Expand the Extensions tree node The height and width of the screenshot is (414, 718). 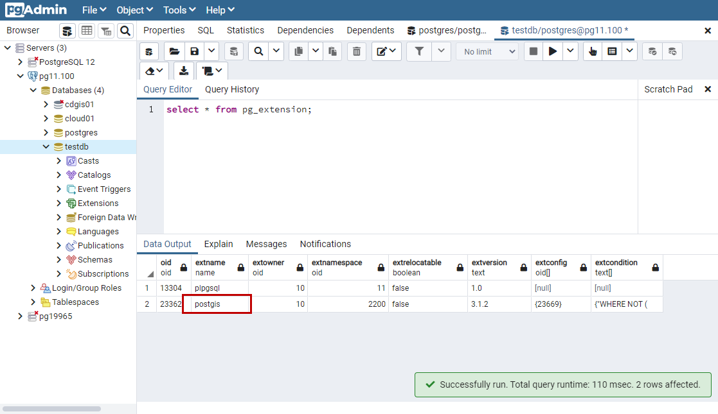(59, 203)
